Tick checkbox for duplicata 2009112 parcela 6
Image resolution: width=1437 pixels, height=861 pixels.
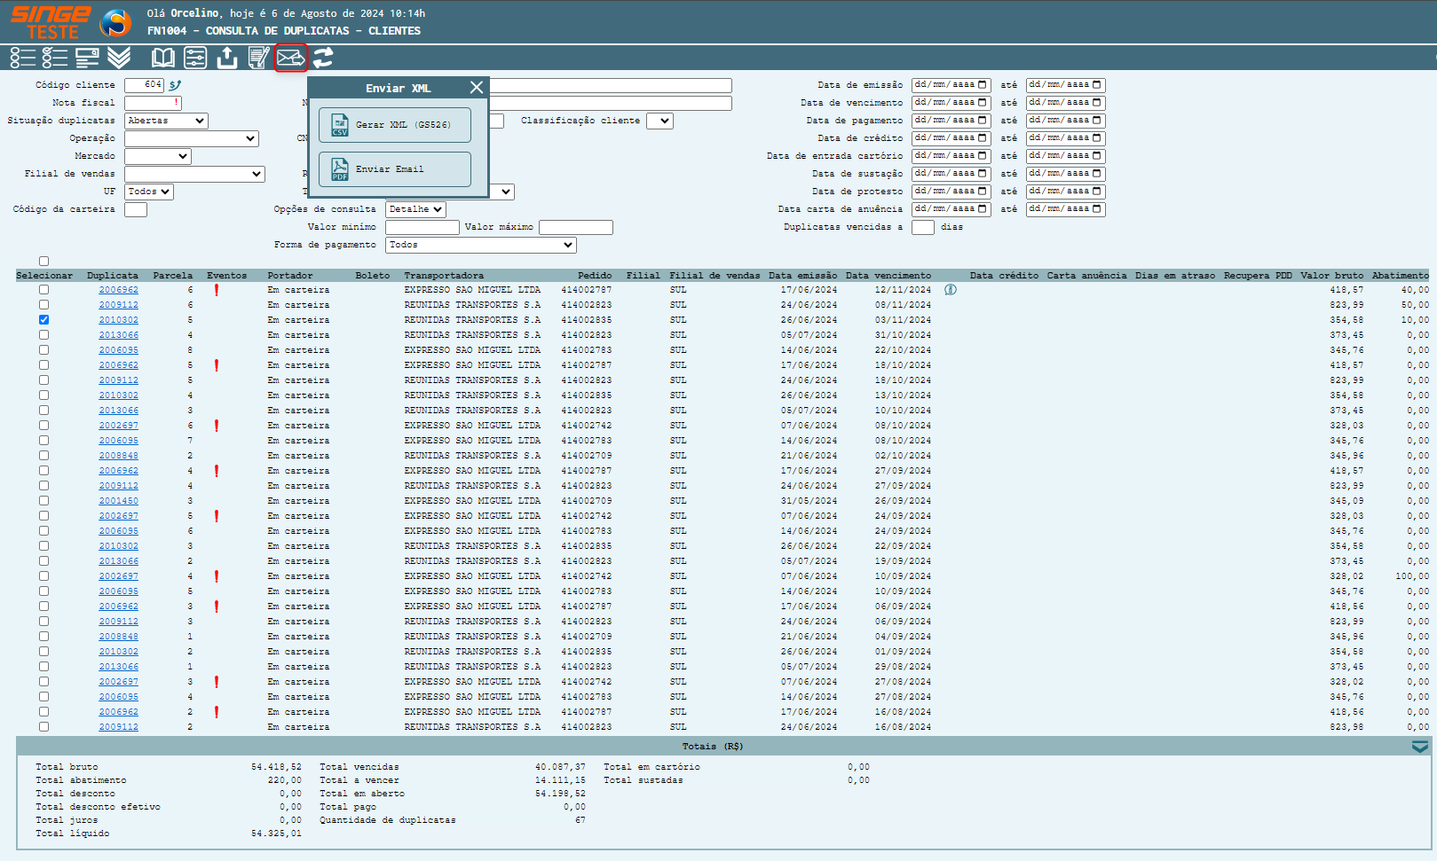(44, 305)
